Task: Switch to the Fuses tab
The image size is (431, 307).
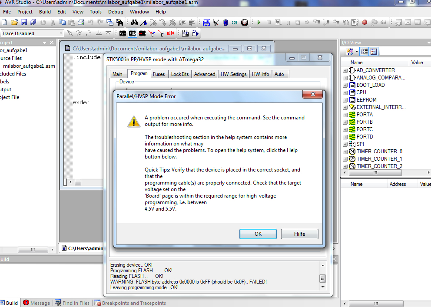Action: click(159, 74)
